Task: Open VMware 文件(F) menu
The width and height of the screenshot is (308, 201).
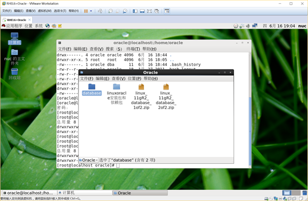Action: pos(7,11)
